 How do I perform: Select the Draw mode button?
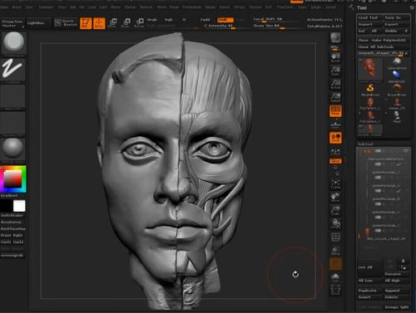(x=99, y=23)
